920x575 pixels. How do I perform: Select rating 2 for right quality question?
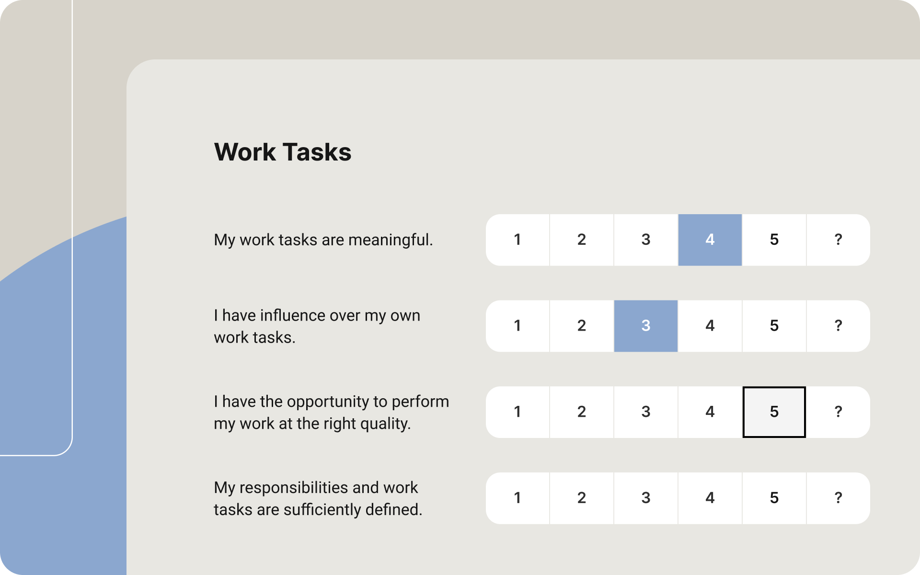click(581, 412)
